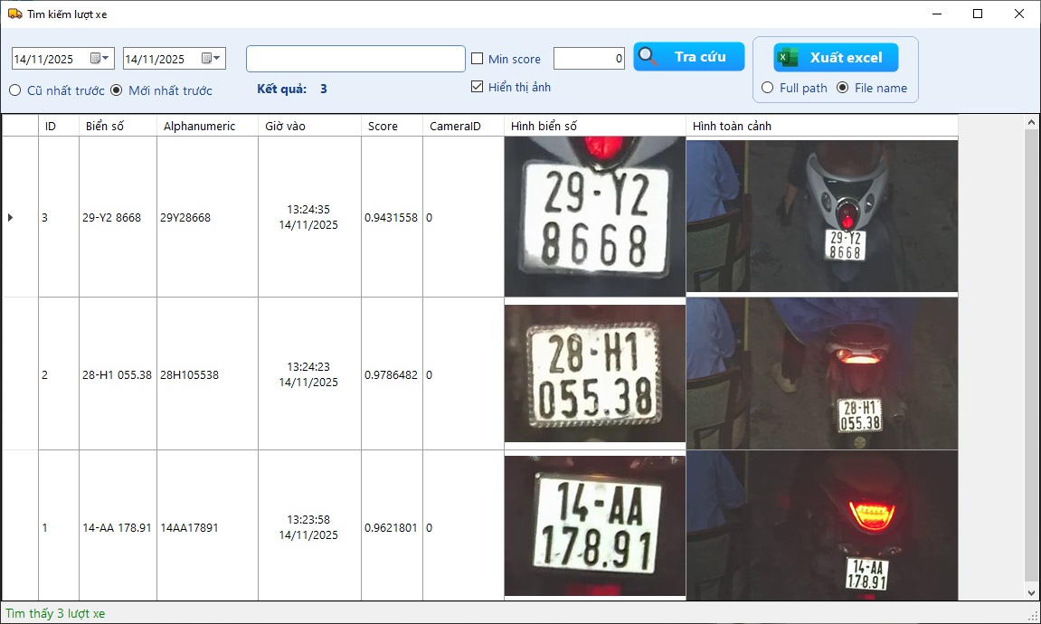Screen dimensions: 1041x624
Task: Select the Cũ nhất trước radio option
Action: click(x=15, y=90)
